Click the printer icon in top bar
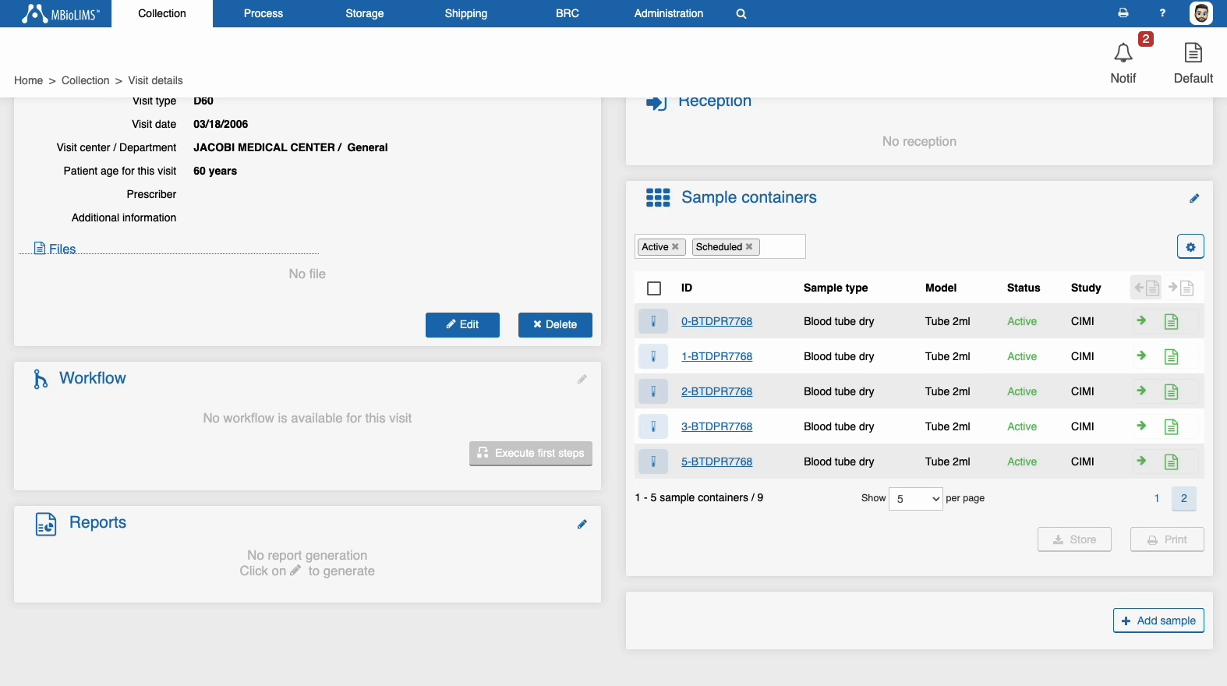1227x686 pixels. (x=1123, y=13)
